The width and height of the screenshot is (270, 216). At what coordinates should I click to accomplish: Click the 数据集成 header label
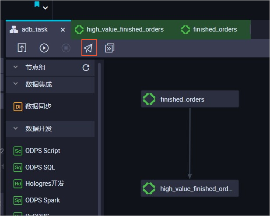coord(39,85)
